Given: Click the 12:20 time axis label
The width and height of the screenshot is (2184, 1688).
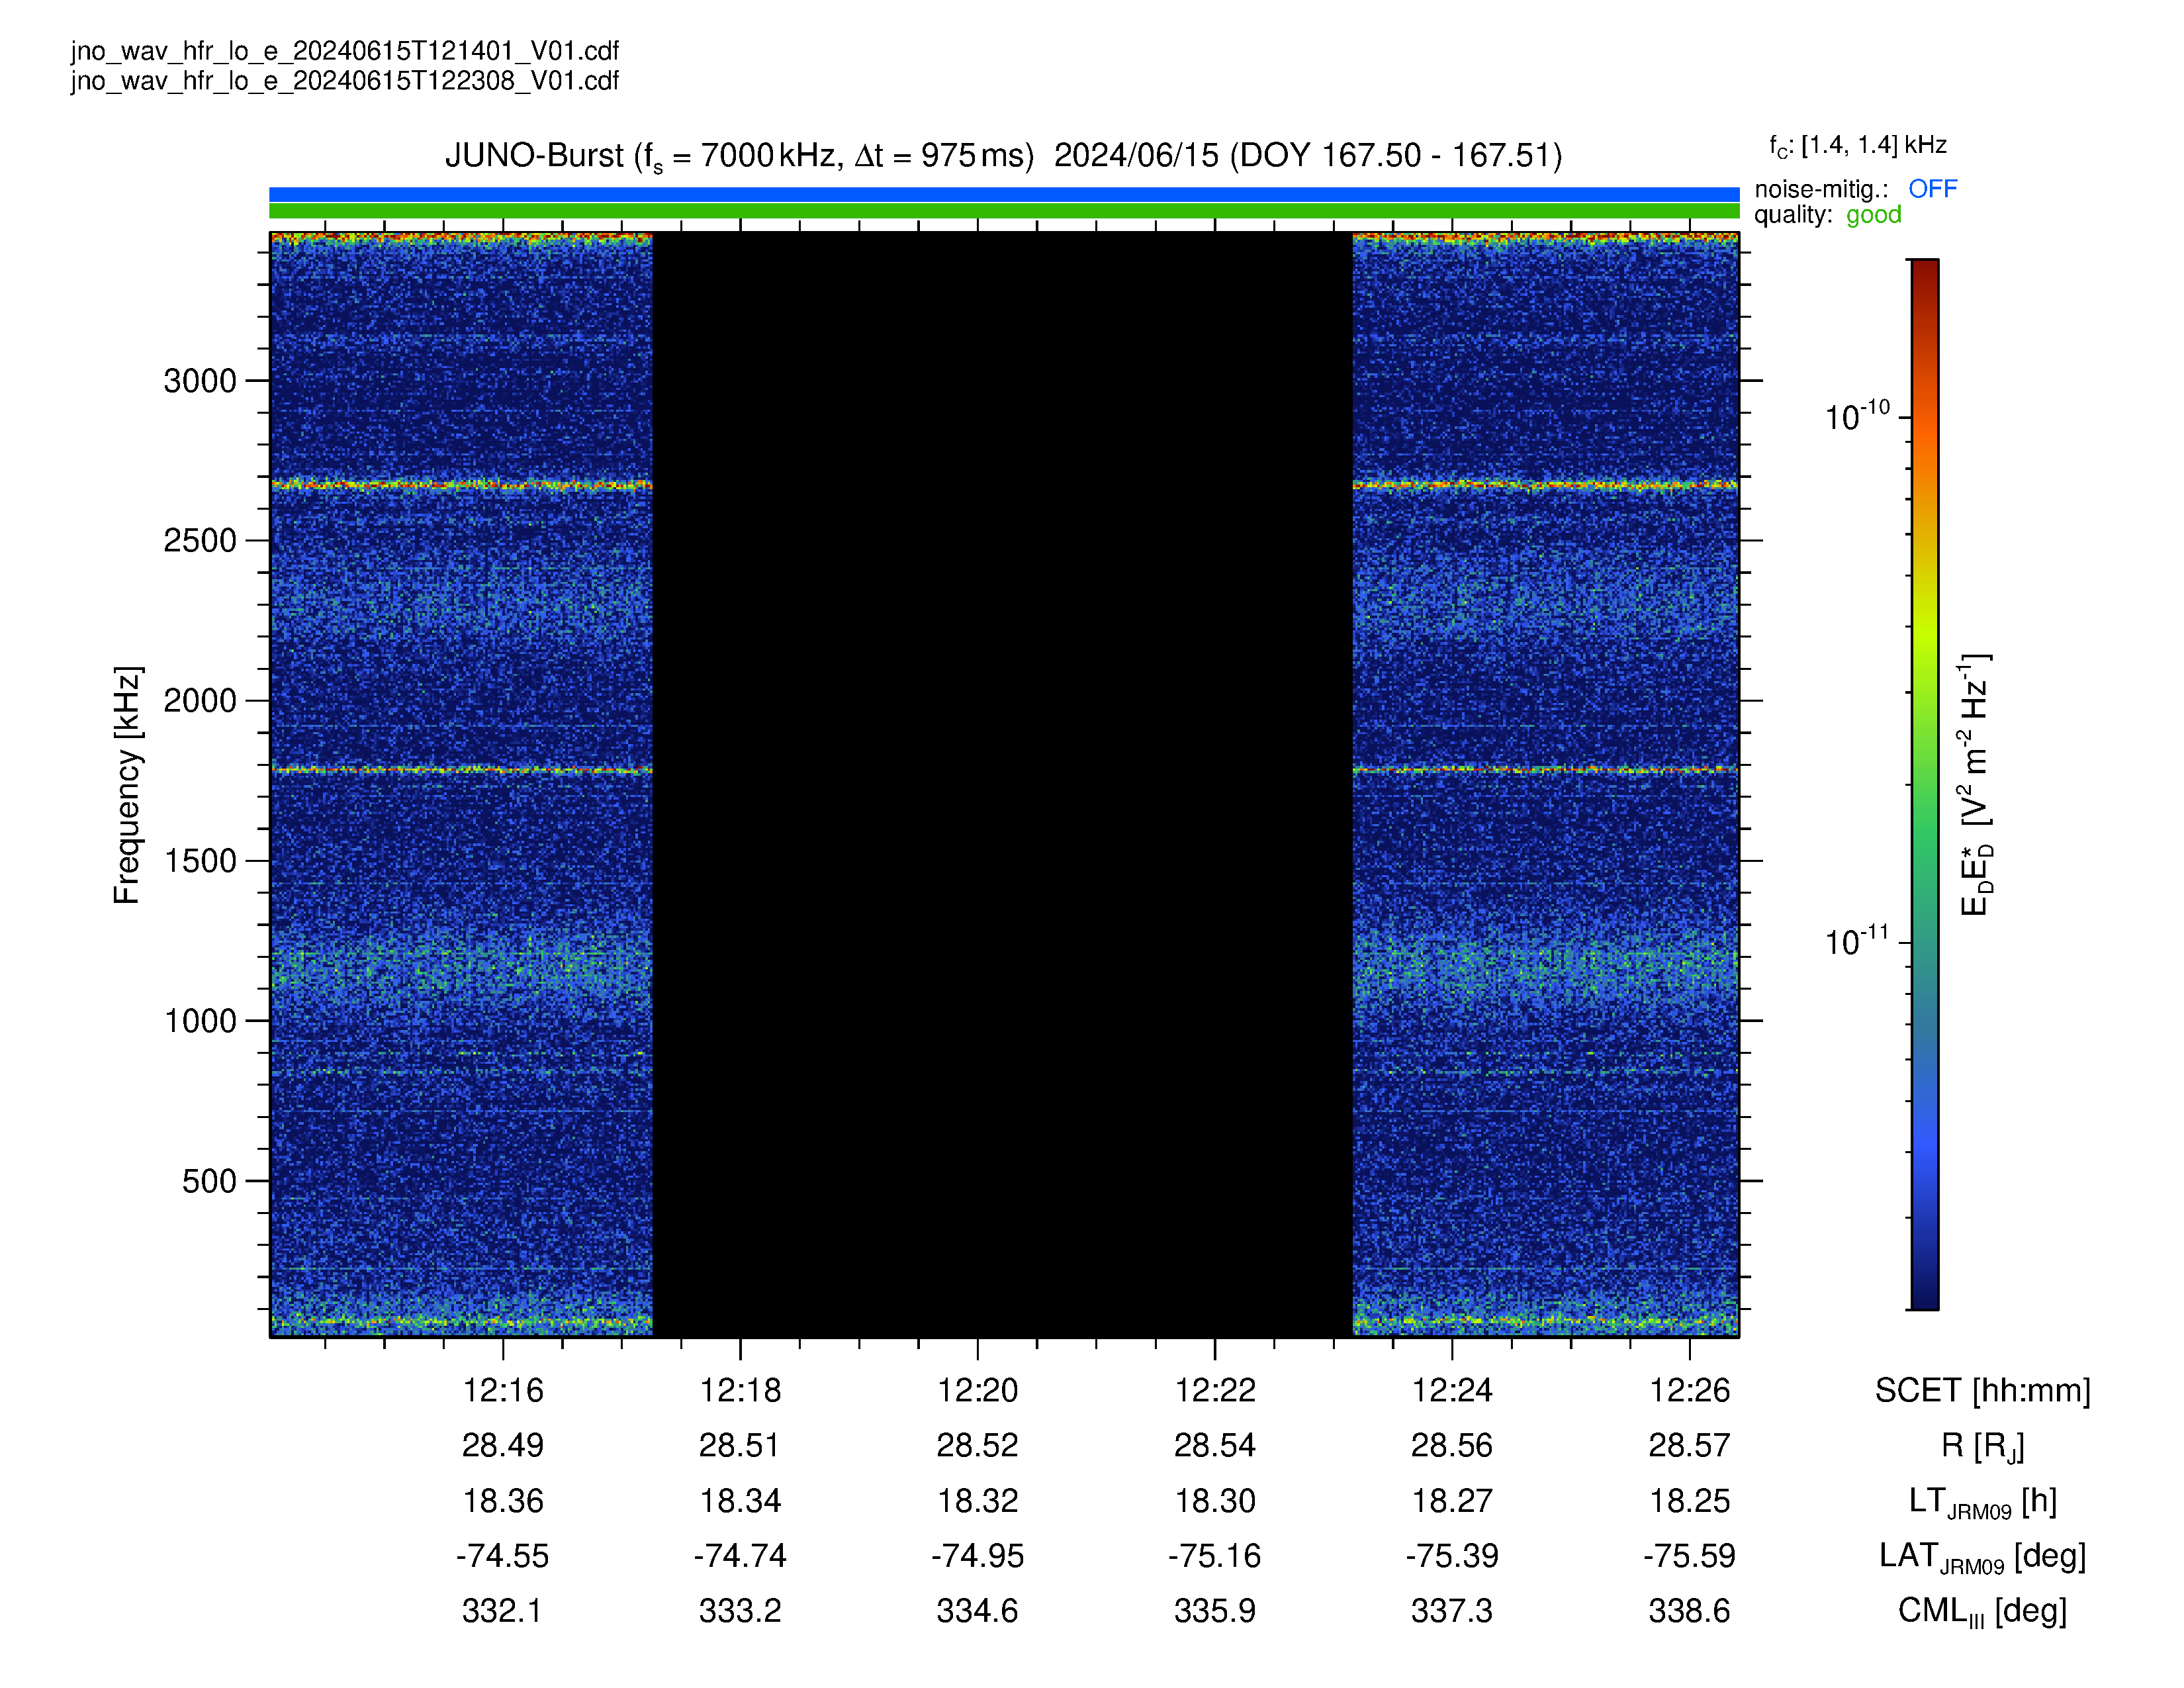Looking at the screenshot, I should click(977, 1390).
